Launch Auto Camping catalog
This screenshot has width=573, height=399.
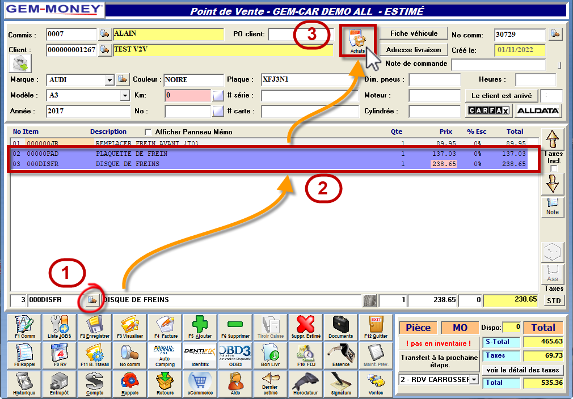coord(165,355)
